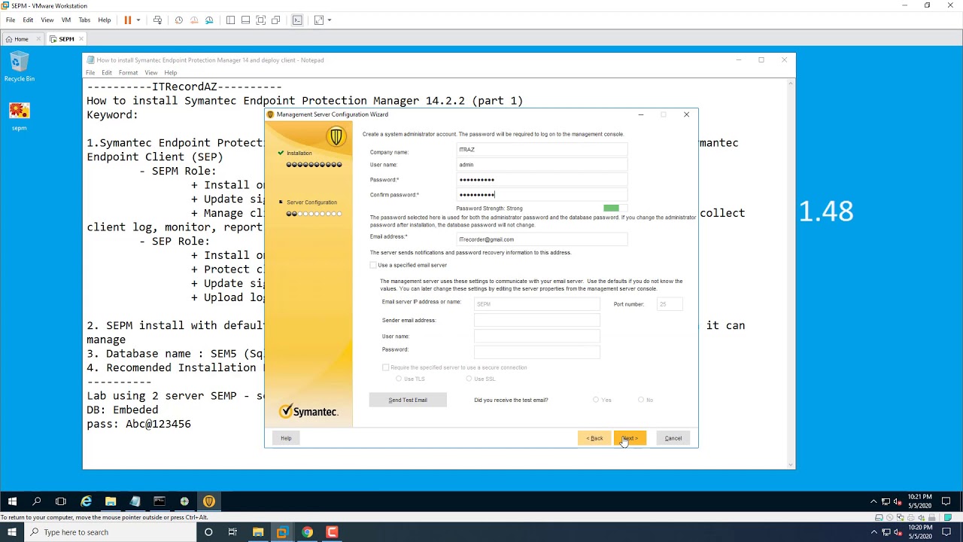The height and width of the screenshot is (542, 963).
Task: Switch to Notepad in guest taskbar
Action: point(135,501)
